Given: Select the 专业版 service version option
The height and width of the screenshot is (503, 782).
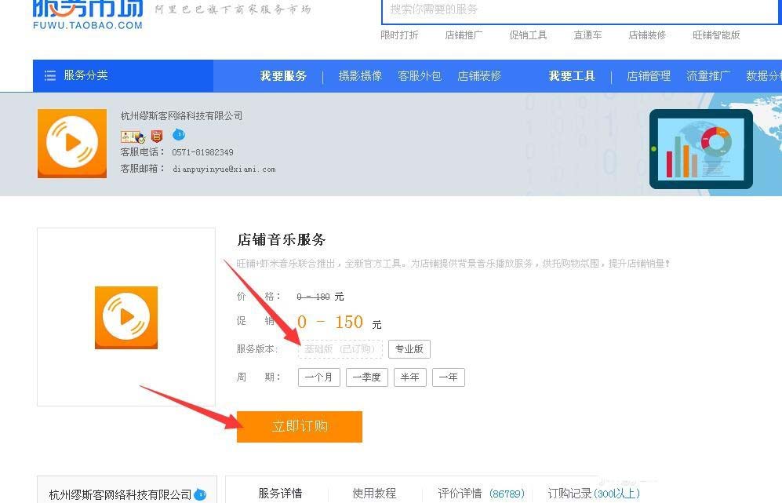Looking at the screenshot, I should (x=409, y=349).
